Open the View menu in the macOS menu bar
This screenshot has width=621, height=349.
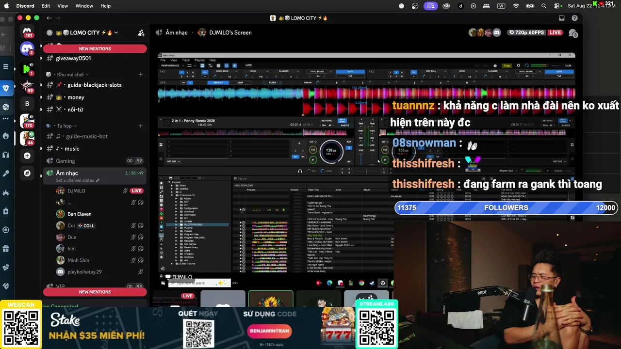click(63, 6)
